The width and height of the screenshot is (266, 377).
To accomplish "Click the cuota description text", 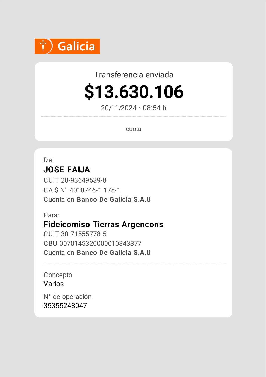I will [x=134, y=129].
